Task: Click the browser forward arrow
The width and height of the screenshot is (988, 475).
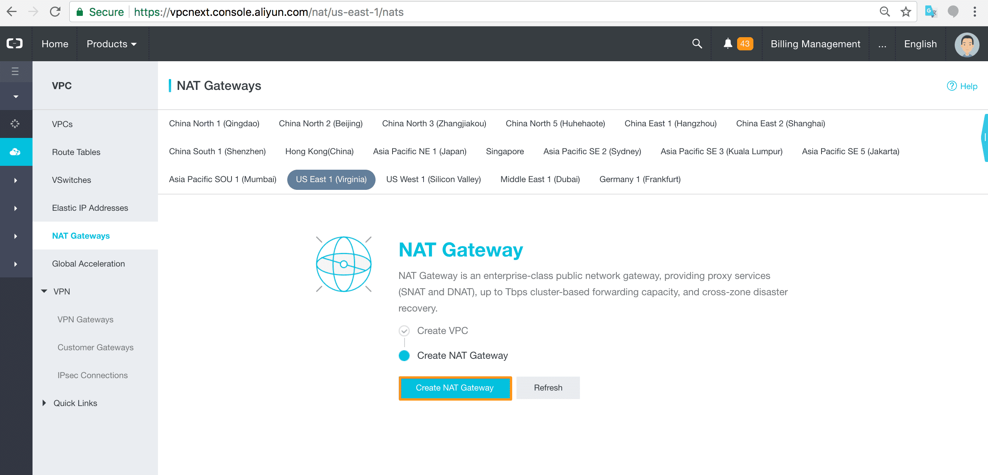Action: [x=33, y=12]
